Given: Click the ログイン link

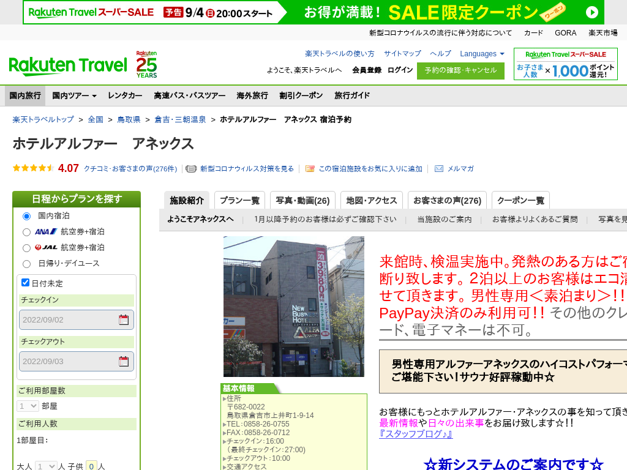Looking at the screenshot, I should [x=400, y=70].
